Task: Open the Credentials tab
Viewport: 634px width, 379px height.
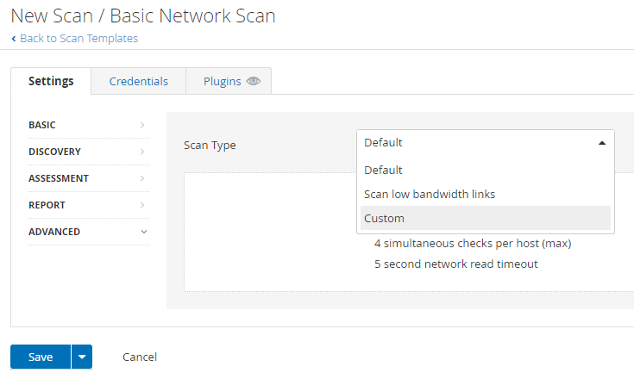Action: [138, 82]
